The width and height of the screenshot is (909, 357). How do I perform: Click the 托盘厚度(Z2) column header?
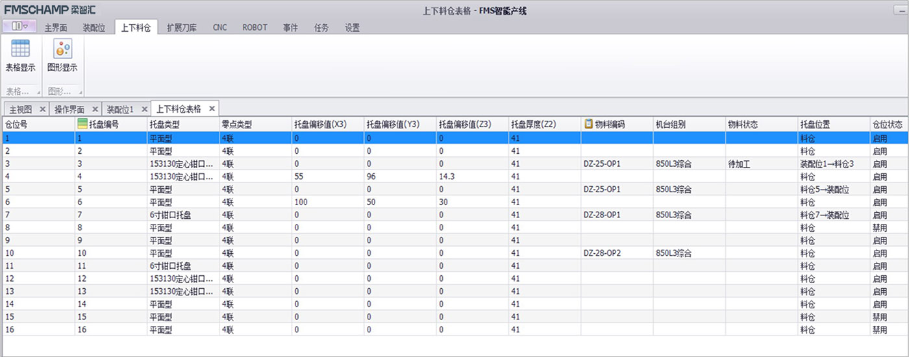(x=533, y=125)
